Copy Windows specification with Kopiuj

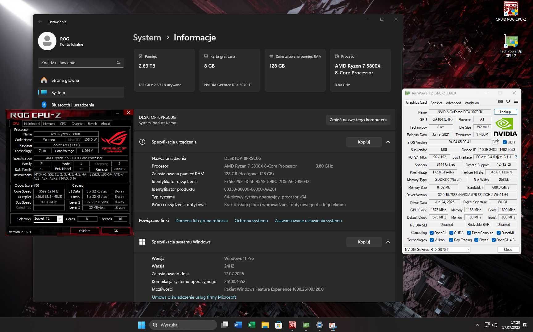[364, 242]
